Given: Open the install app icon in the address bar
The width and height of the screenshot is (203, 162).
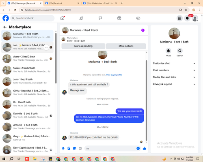Looking at the screenshot, I should point(181,10).
